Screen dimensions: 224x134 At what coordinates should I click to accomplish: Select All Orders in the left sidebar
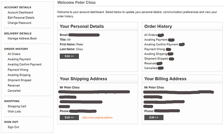14,54
